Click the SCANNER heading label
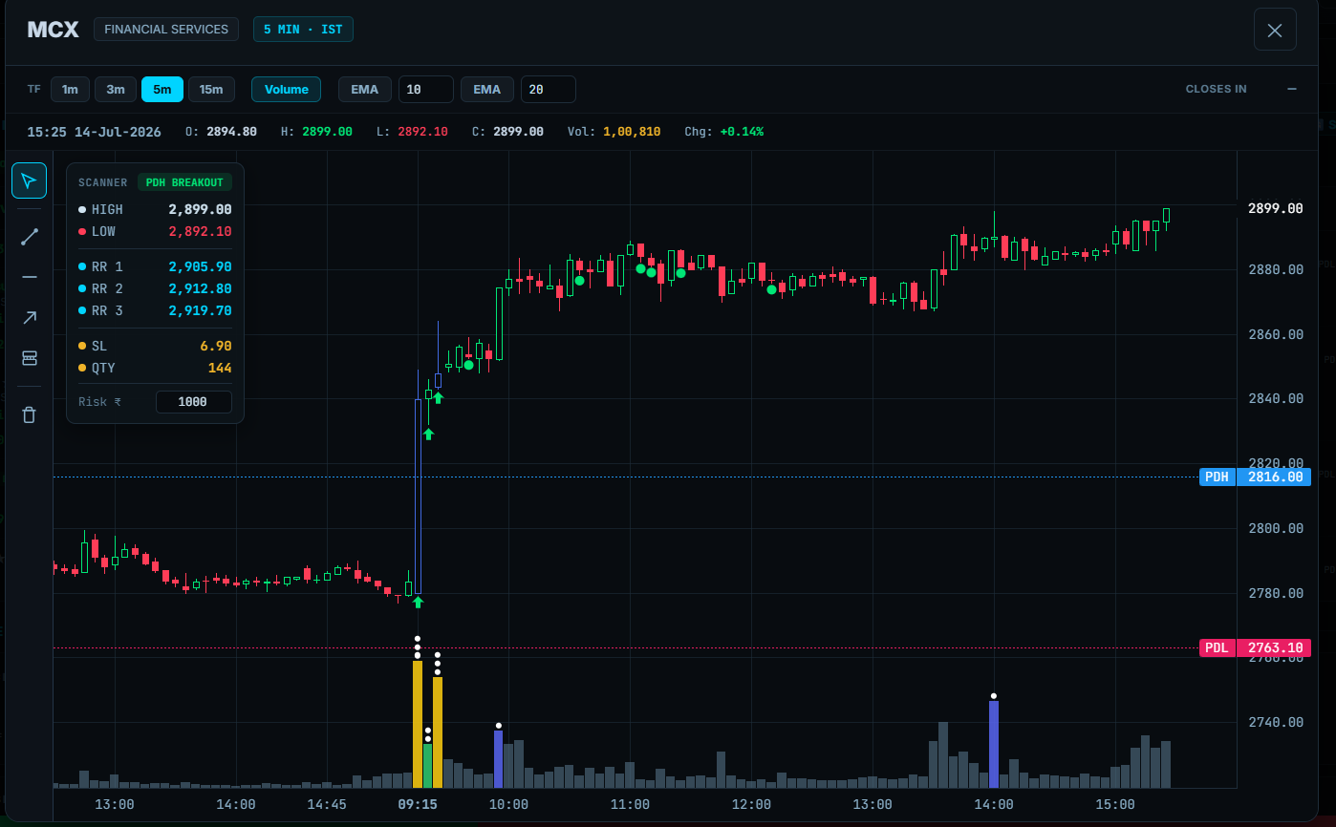 pos(102,182)
